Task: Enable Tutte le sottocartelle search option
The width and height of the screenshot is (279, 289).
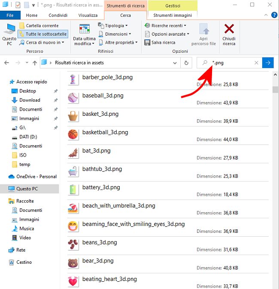Action: tap(43, 34)
